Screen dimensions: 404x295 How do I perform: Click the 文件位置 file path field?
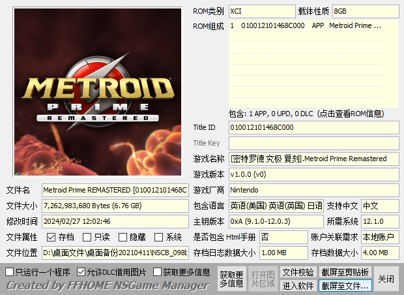115,253
